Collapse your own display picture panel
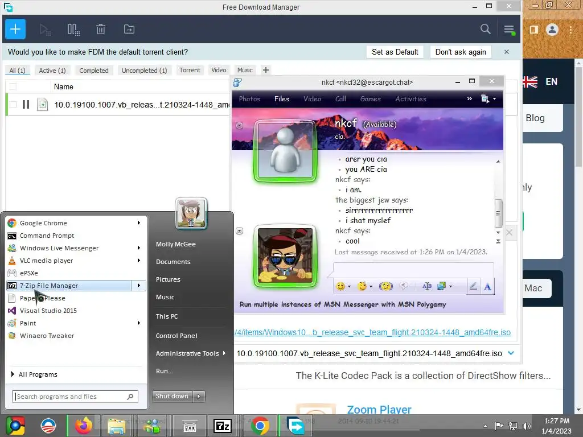 pyautogui.click(x=240, y=231)
